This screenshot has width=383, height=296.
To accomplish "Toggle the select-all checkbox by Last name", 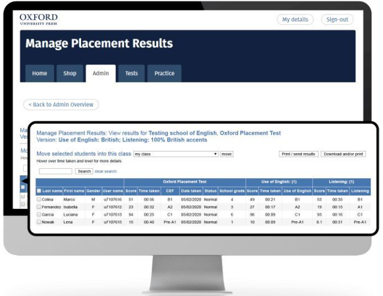I will coord(39,191).
